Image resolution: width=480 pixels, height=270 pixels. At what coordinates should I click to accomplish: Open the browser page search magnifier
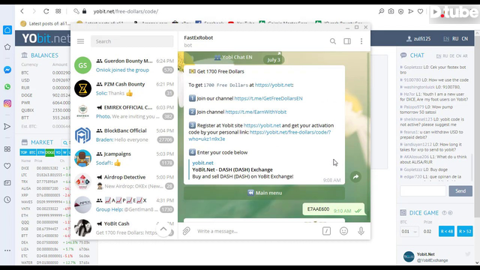[x=381, y=11]
